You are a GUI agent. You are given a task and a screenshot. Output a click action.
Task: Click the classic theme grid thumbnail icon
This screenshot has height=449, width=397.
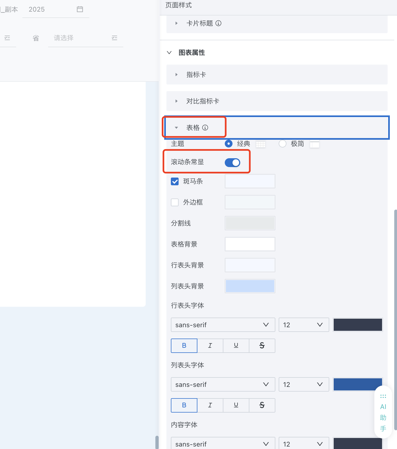click(x=261, y=144)
